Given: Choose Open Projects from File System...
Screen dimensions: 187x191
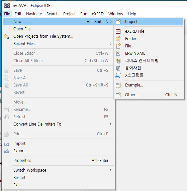Looking at the screenshot, I should tap(58, 36).
